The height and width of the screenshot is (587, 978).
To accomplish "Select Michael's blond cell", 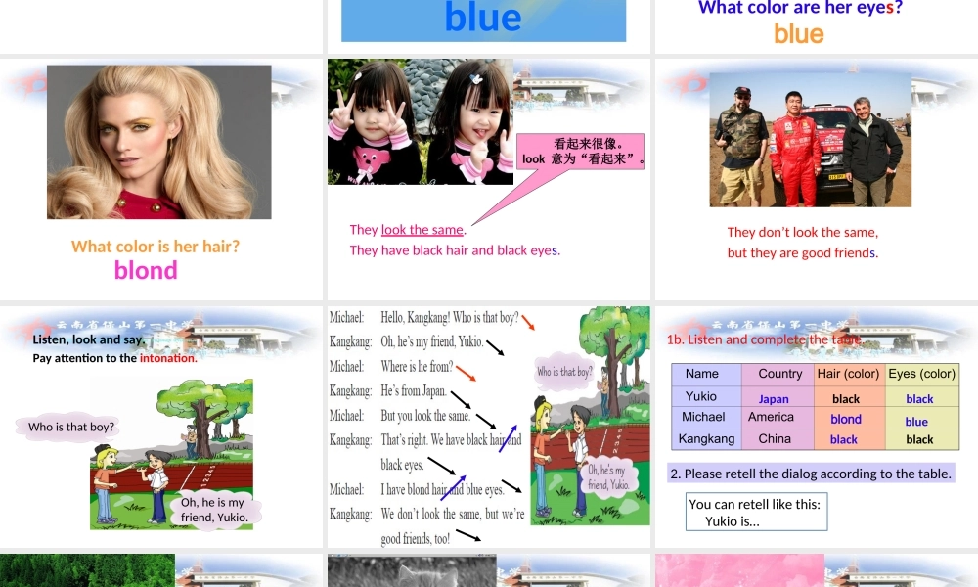I will click(846, 419).
